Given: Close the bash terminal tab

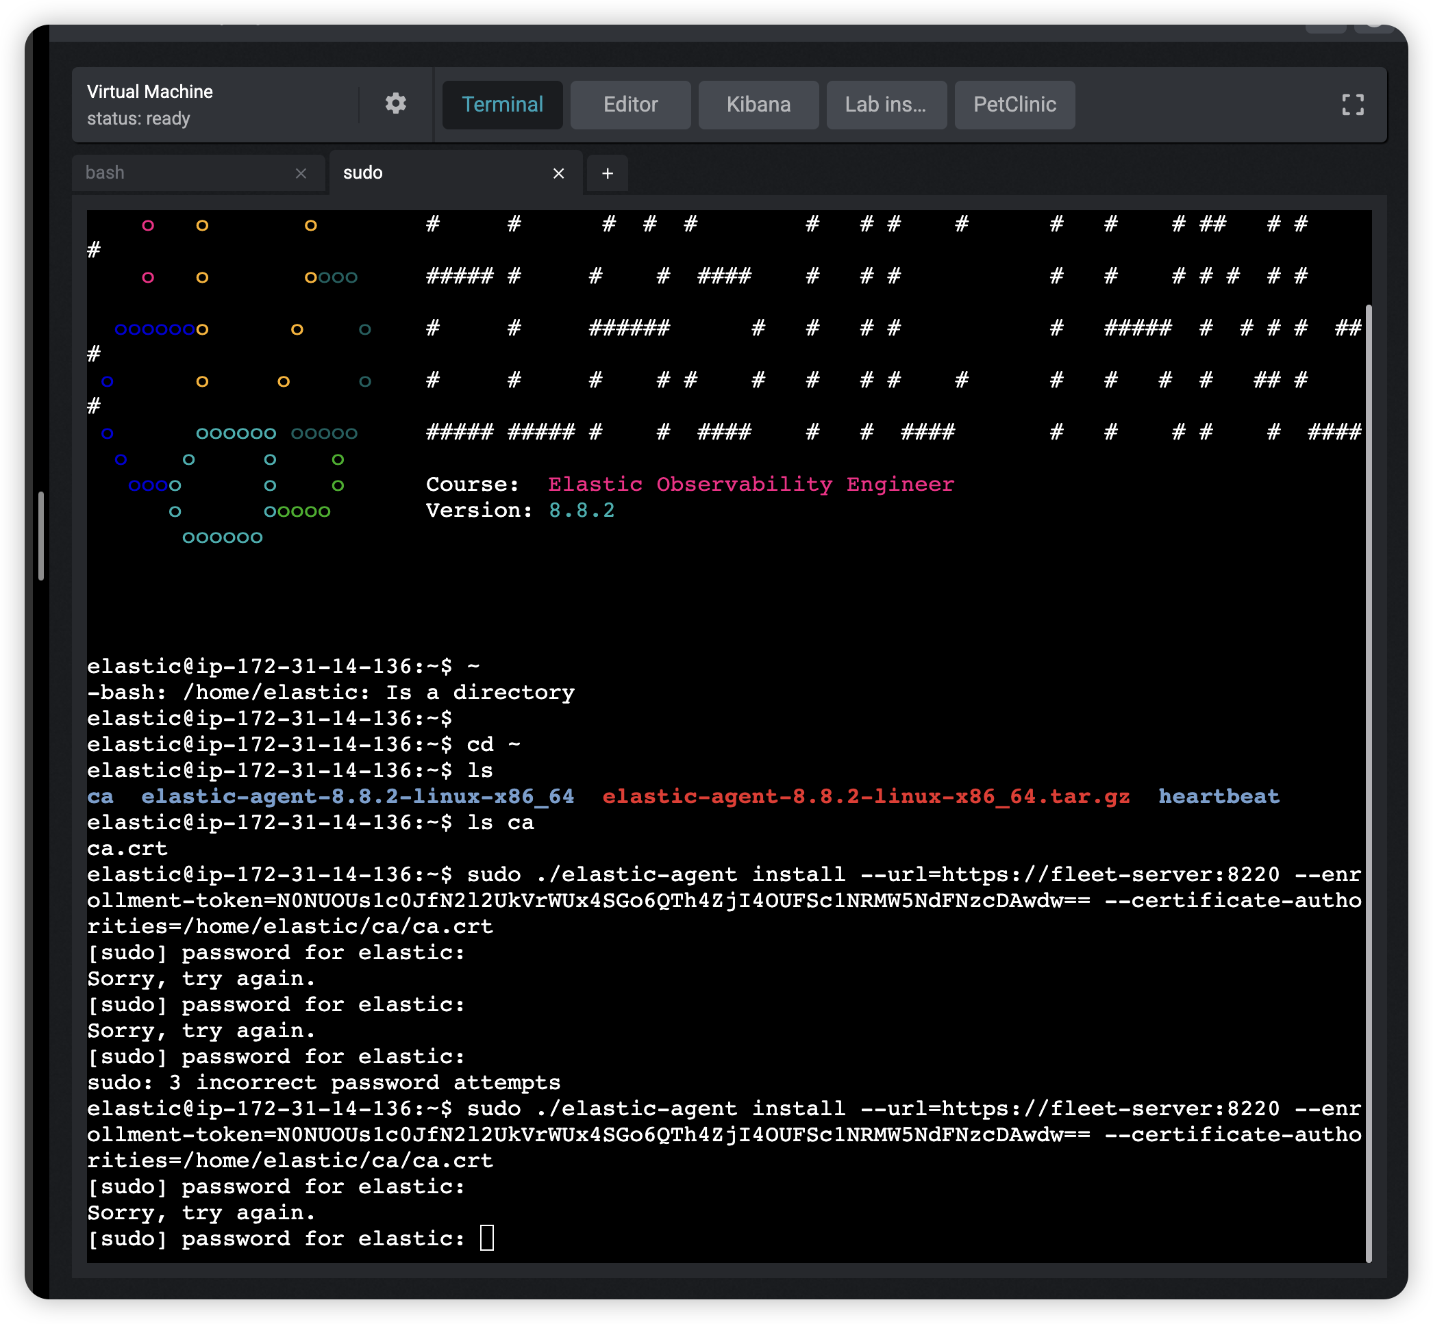Looking at the screenshot, I should point(301,173).
